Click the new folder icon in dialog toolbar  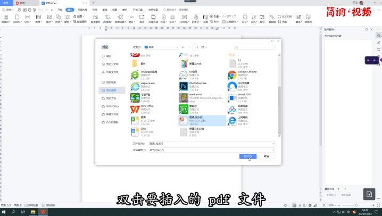tap(196, 47)
